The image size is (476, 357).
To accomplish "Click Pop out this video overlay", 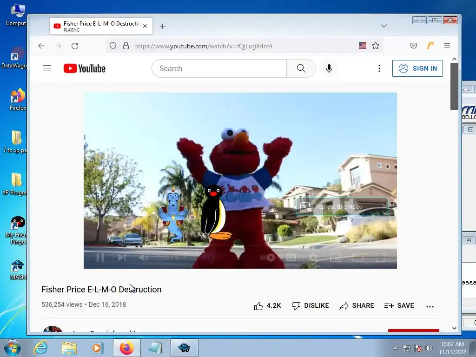I will (x=342, y=207).
